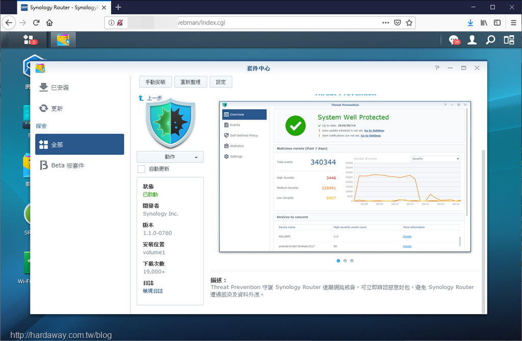Screen dimensions: 522x341
Task: Go to the browser home page
Action: tap(49, 22)
